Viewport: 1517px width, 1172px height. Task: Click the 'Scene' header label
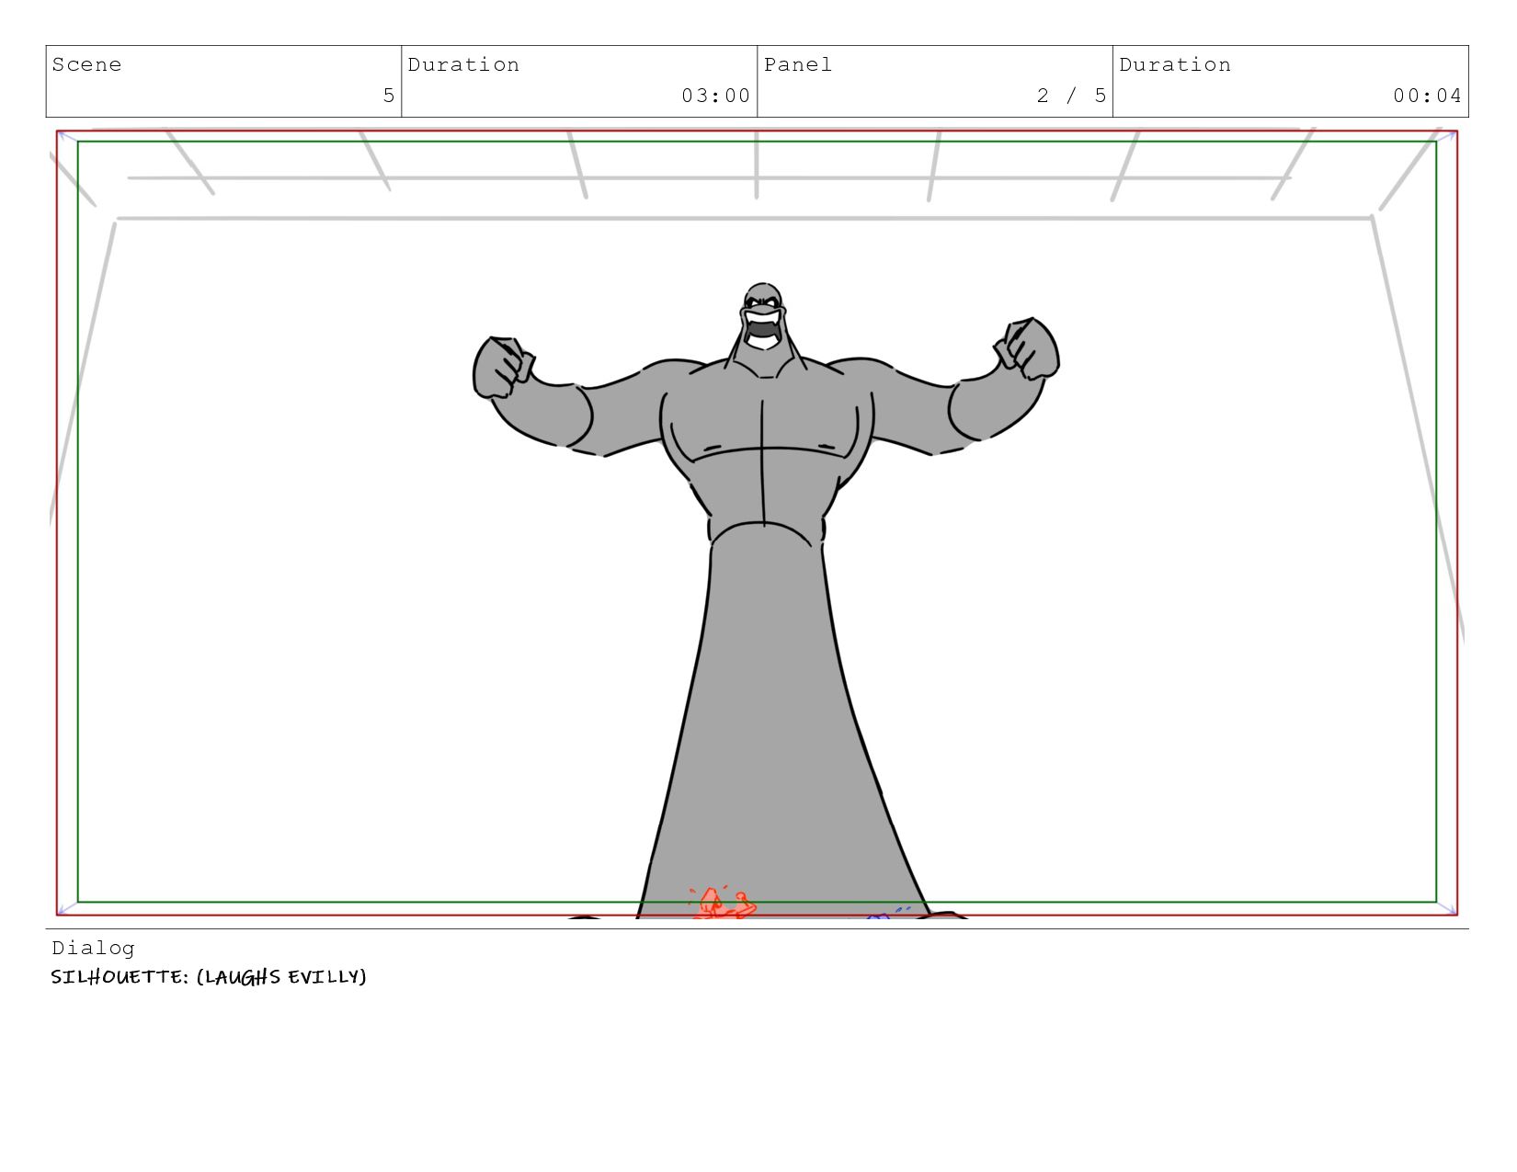click(x=86, y=64)
